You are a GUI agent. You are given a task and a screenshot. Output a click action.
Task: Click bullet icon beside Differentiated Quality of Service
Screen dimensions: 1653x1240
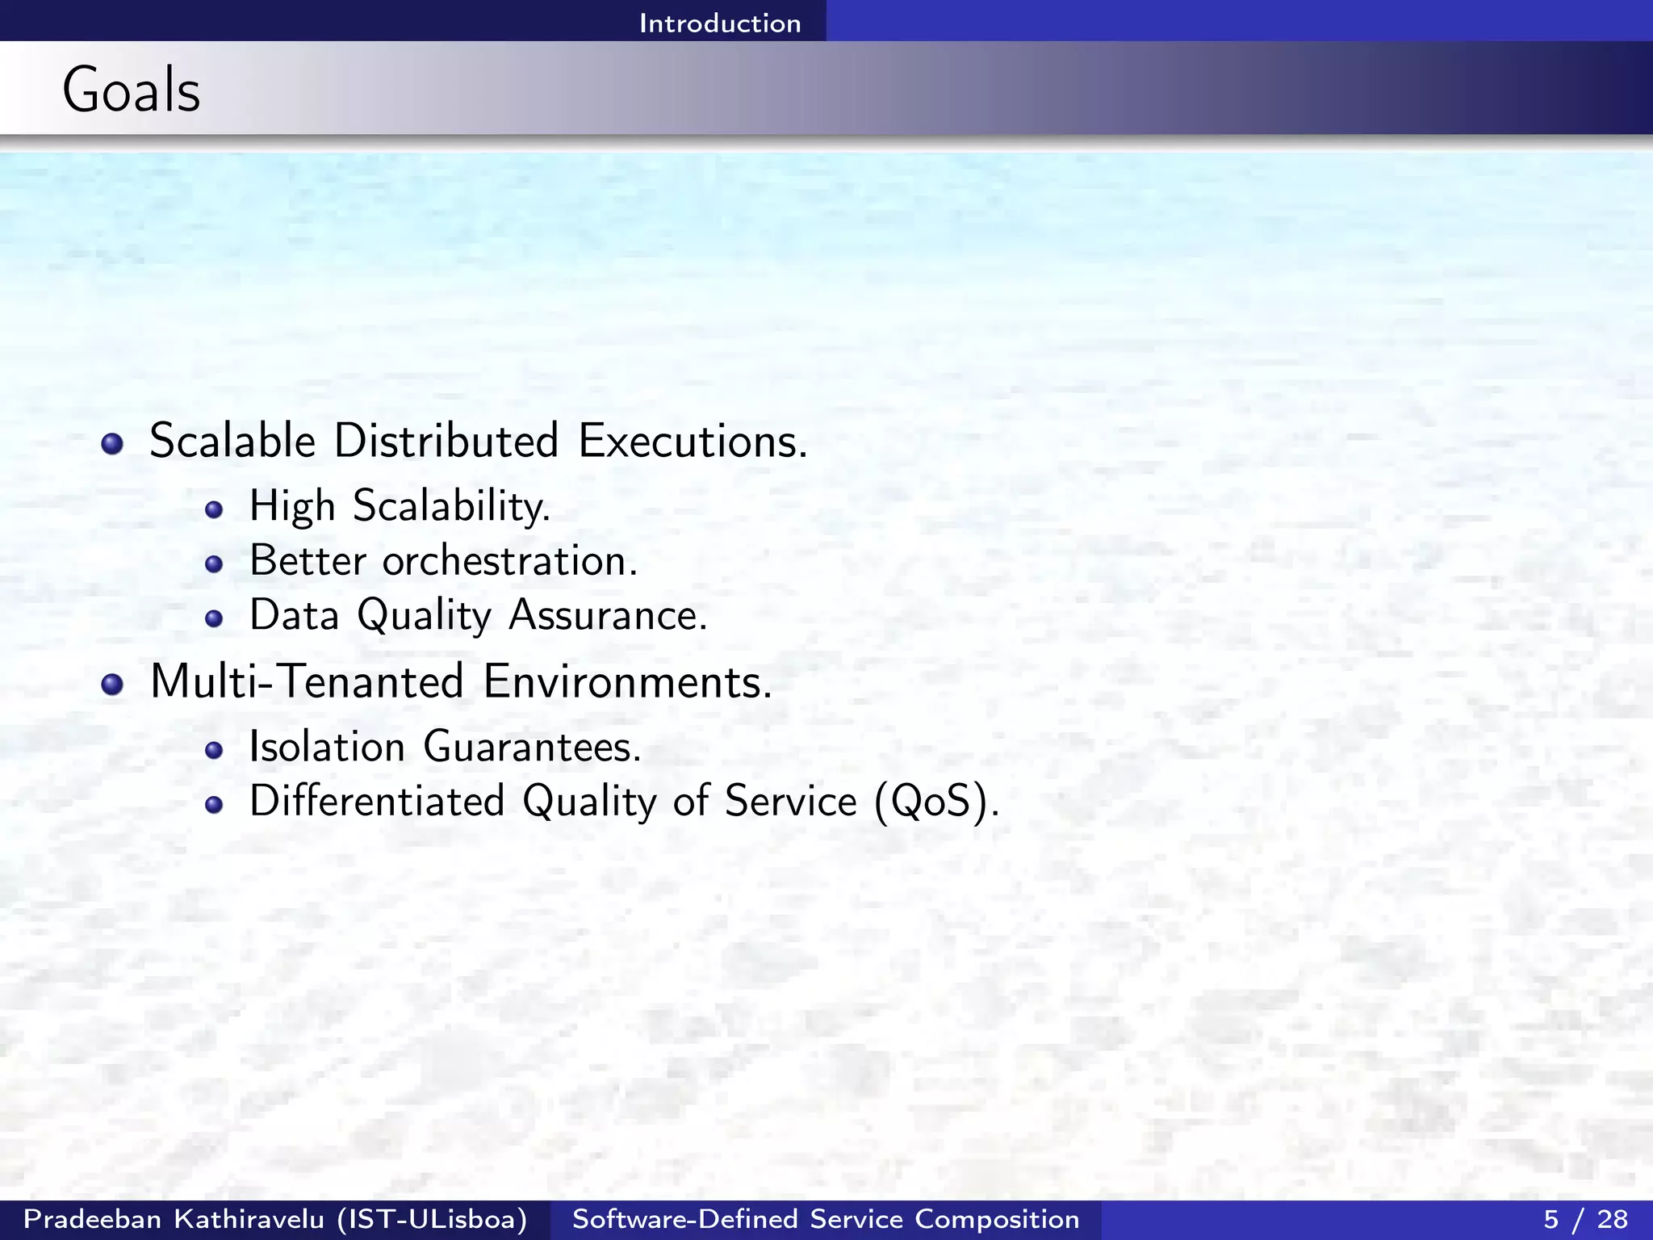coord(214,805)
